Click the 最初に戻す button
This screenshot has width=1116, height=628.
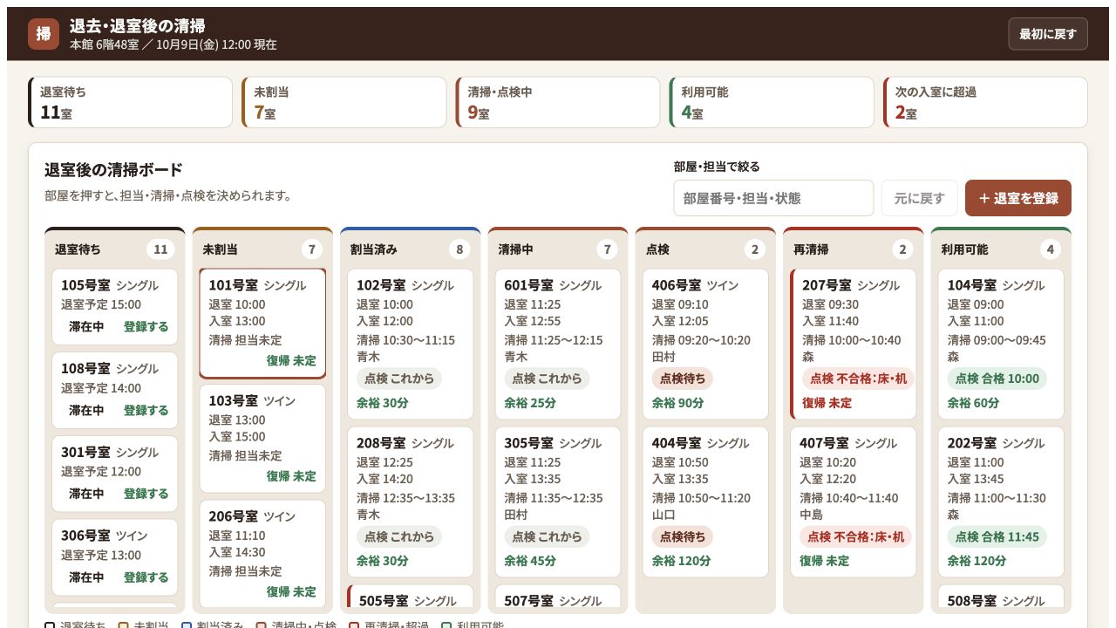[x=1048, y=34]
